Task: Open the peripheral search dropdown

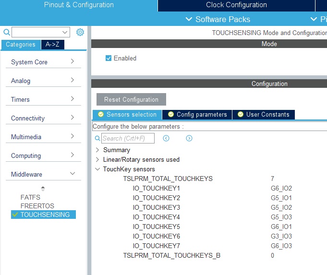Action: coord(65,32)
